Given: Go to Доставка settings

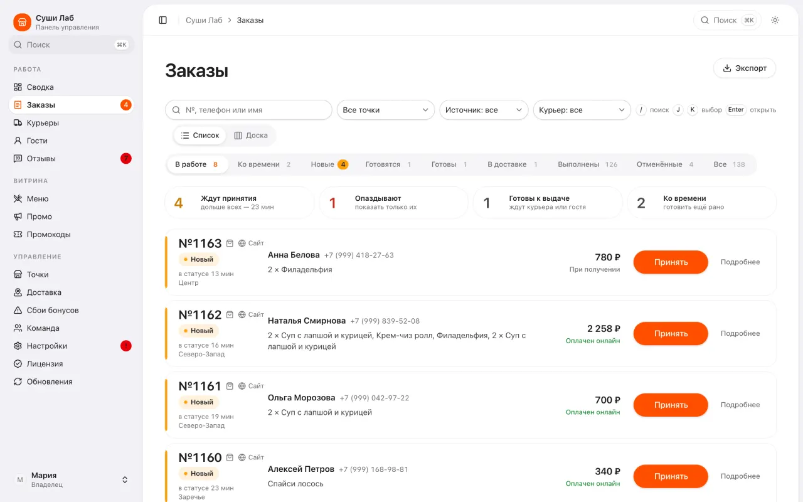Looking at the screenshot, I should [x=72, y=292].
